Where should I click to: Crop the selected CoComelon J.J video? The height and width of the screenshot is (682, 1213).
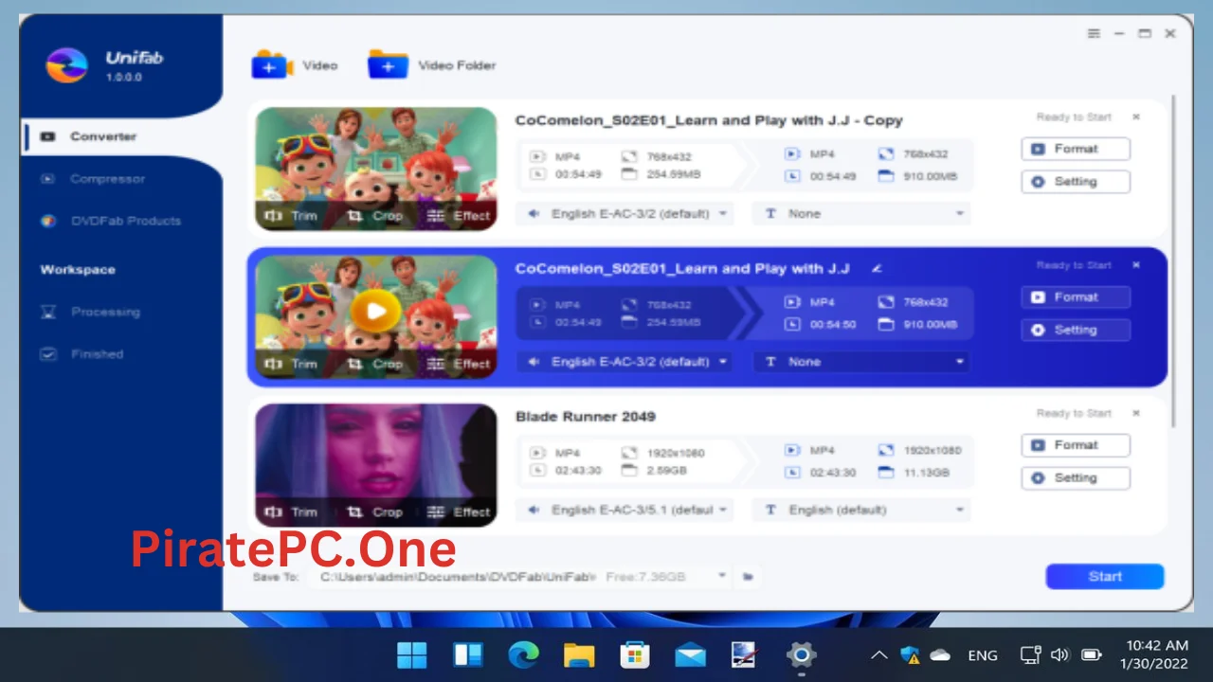[375, 364]
